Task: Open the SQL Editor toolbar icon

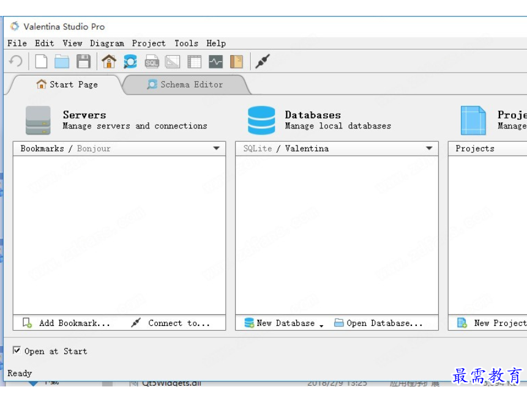Action: tap(152, 62)
